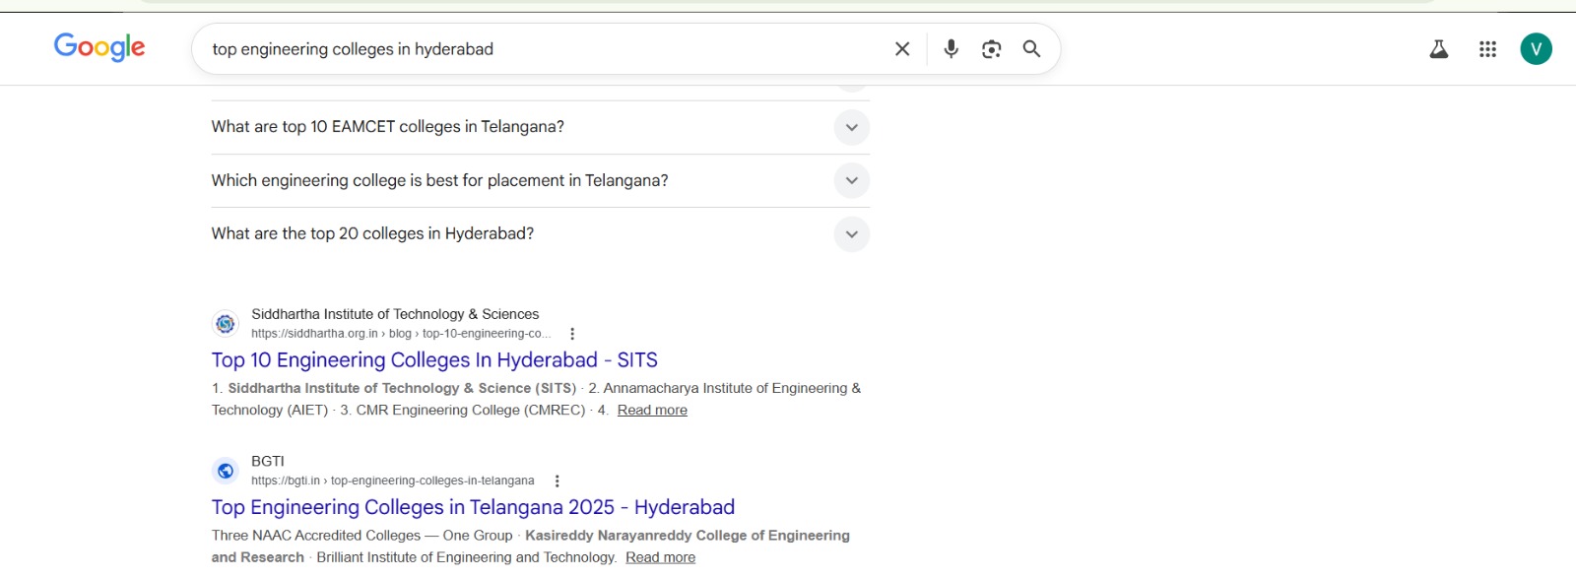
Task: Open the Google apps grid icon
Action: point(1488,49)
